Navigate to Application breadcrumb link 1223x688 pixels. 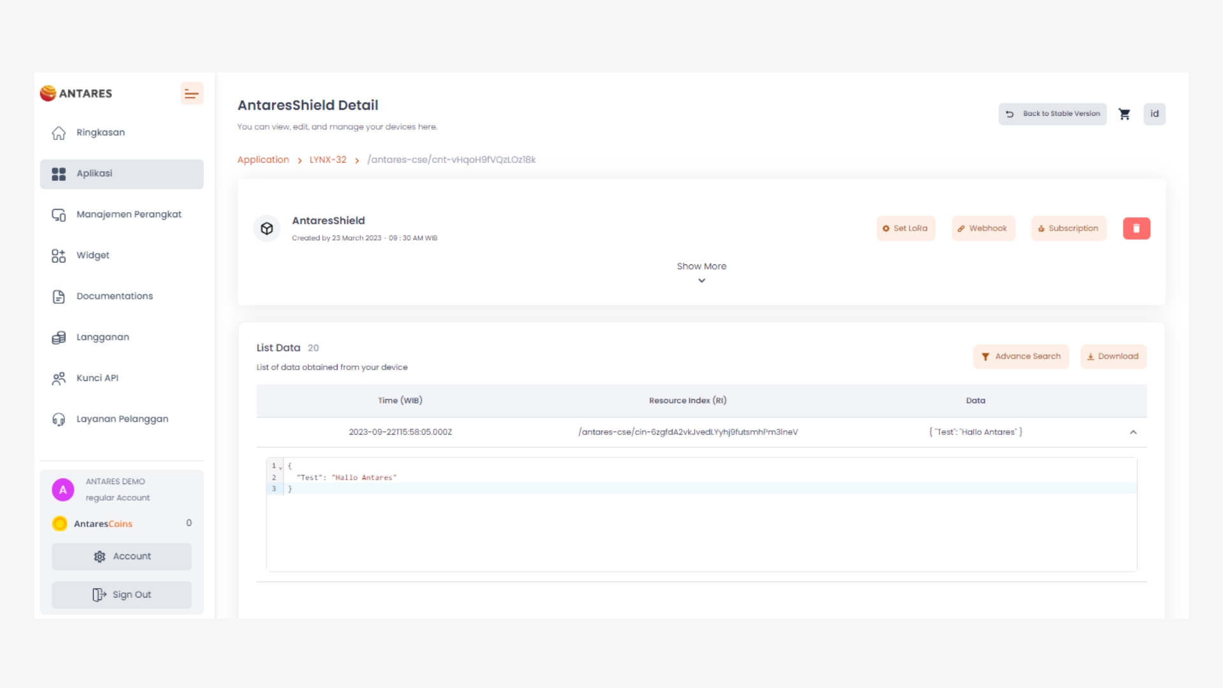click(x=263, y=160)
